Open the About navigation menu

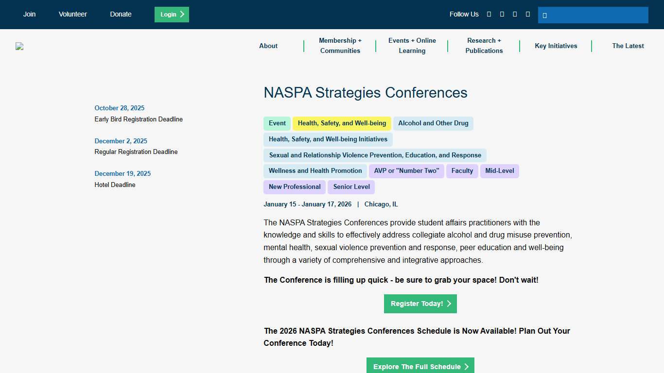[x=268, y=46]
